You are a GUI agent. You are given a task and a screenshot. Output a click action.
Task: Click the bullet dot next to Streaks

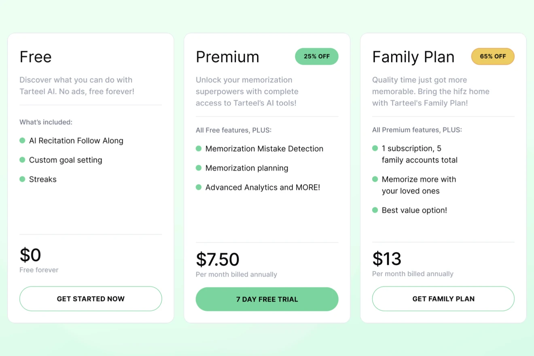click(x=22, y=179)
